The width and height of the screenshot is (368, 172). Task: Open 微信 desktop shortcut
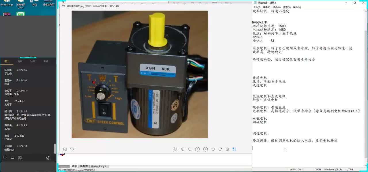click(35, 3)
